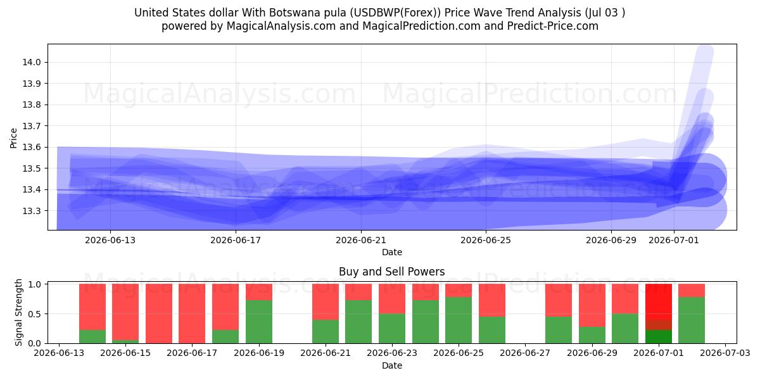760x380 pixels.
Task: Click the 2026-06-13 date on price chart
Action: [110, 240]
